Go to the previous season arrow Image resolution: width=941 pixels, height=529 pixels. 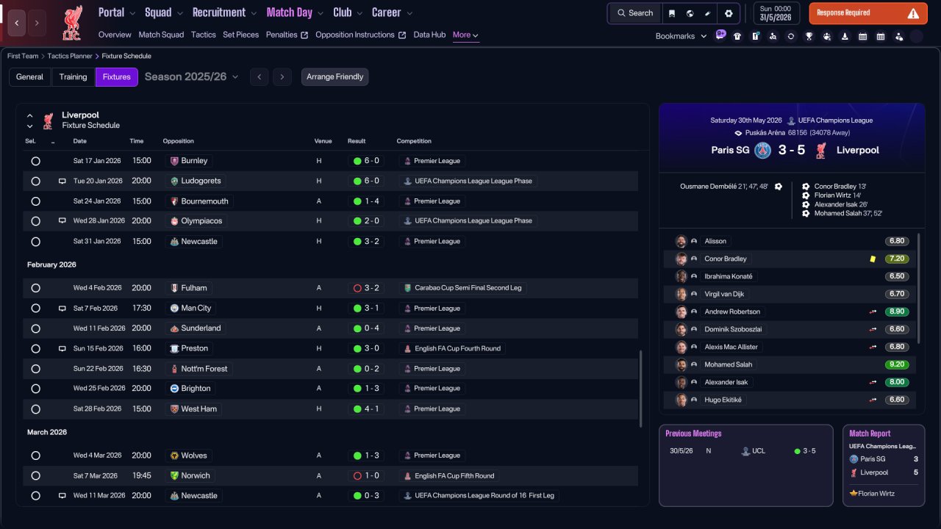pos(259,77)
